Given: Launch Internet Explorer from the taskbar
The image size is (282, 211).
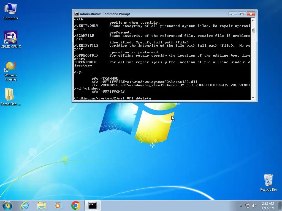Looking at the screenshot, I should pos(25,206).
